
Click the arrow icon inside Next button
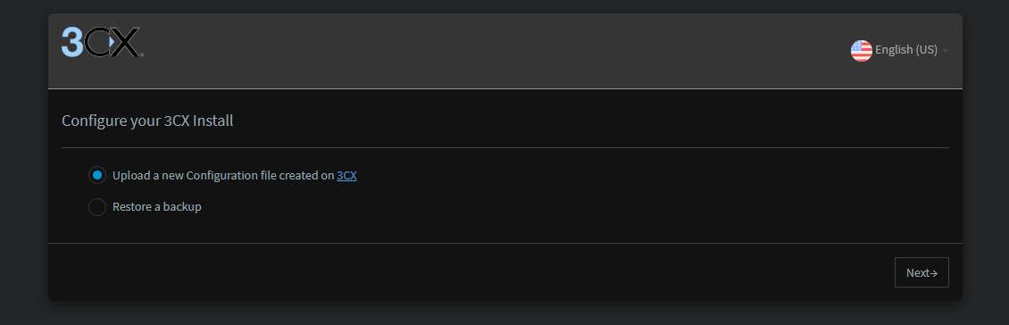pyautogui.click(x=934, y=273)
